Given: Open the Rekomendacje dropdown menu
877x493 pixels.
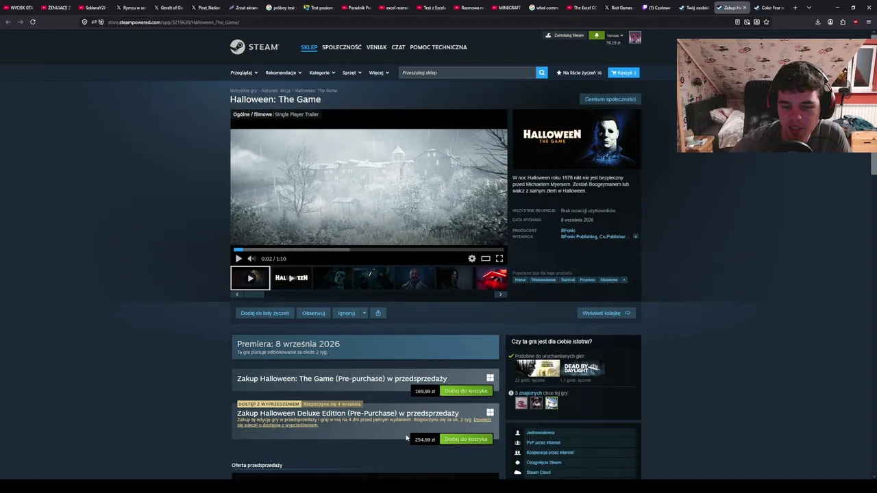Looking at the screenshot, I should tap(283, 73).
